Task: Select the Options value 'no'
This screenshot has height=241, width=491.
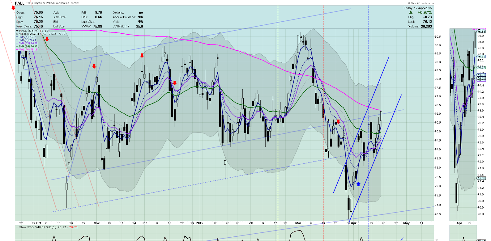Action: click(x=141, y=13)
